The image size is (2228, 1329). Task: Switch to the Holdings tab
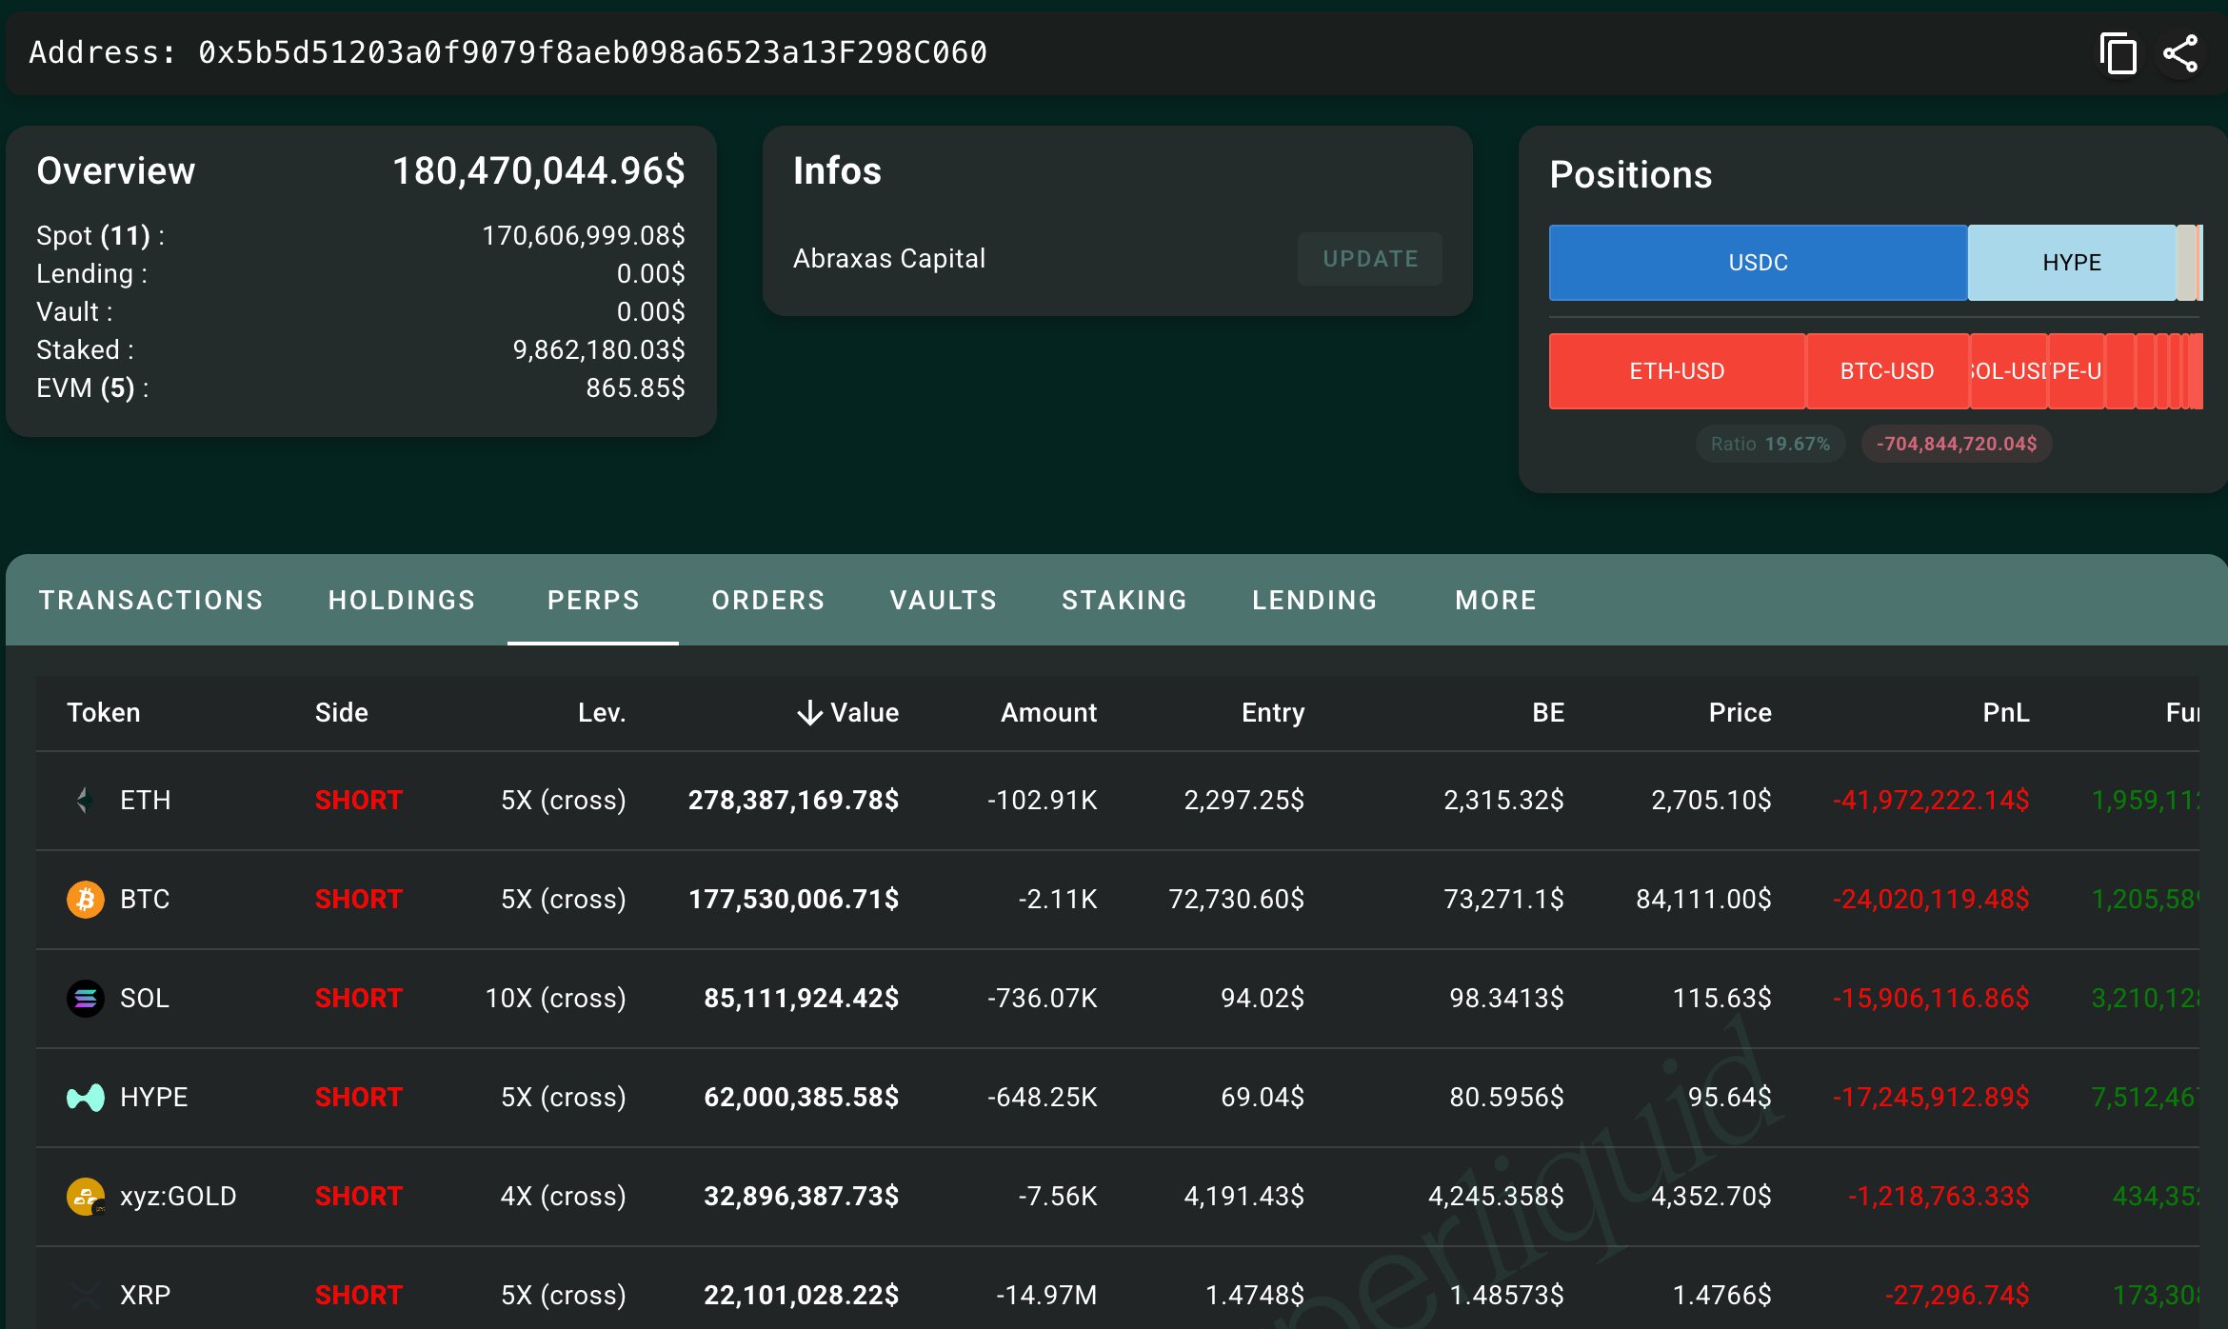coord(401,600)
